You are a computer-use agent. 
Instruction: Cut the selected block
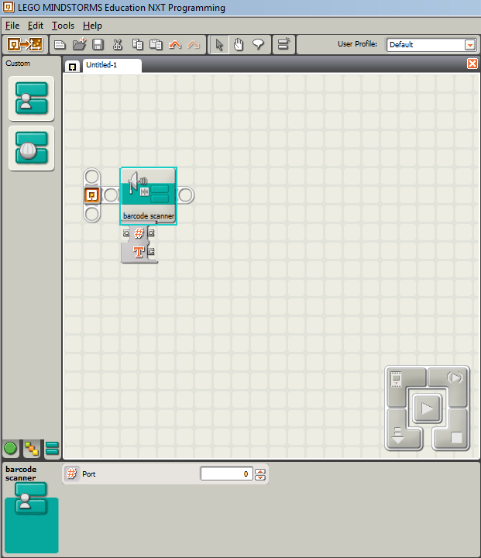118,44
